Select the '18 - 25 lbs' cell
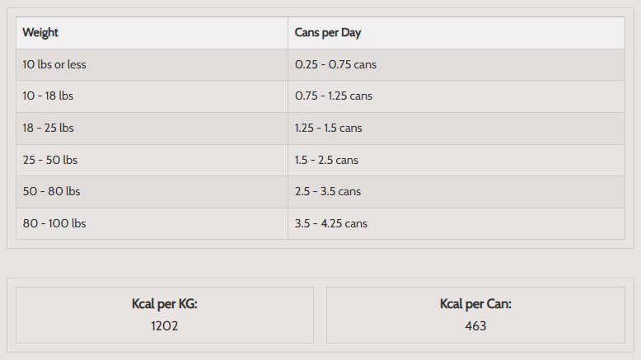This screenshot has width=641, height=360. point(48,128)
